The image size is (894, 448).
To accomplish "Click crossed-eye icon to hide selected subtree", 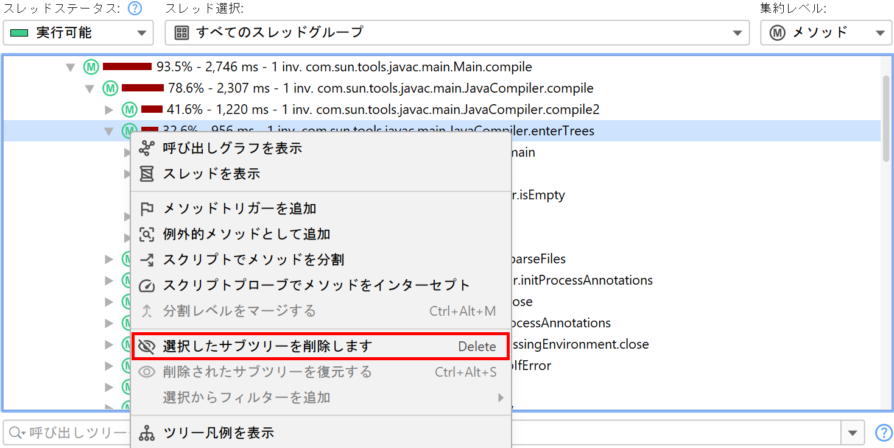I will click(x=147, y=346).
